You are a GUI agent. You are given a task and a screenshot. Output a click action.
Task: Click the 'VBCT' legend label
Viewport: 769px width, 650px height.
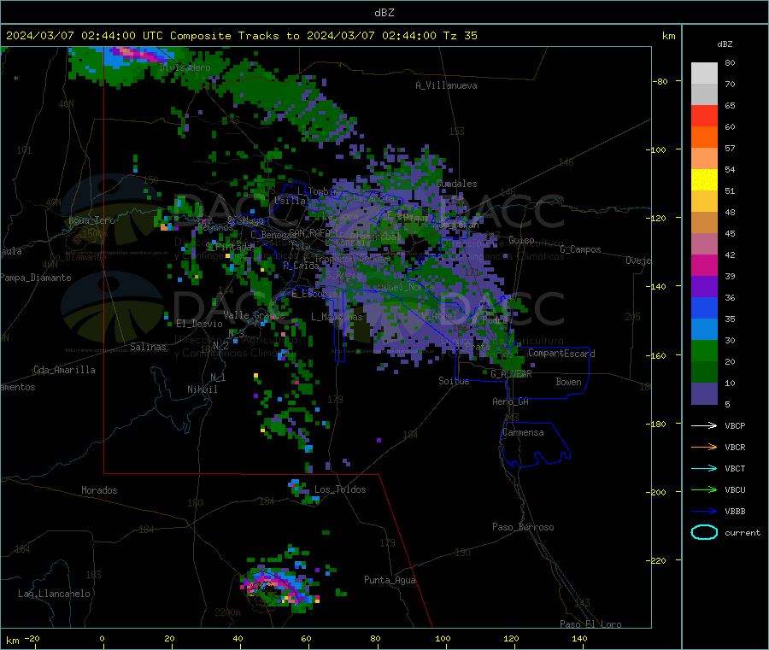[x=735, y=469]
